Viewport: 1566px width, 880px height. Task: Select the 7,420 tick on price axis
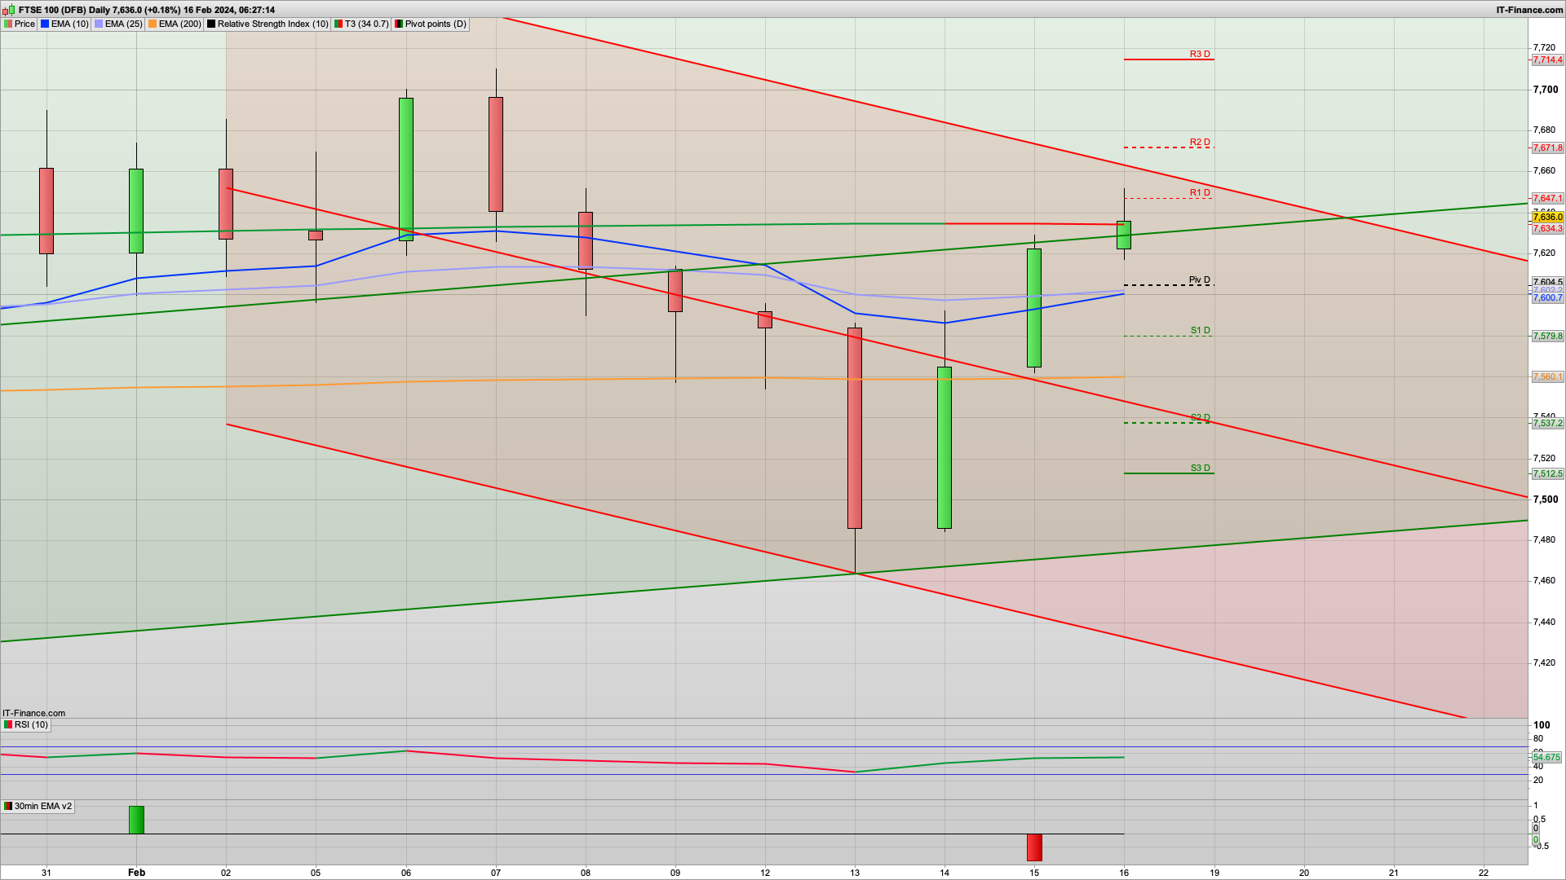[1545, 662]
